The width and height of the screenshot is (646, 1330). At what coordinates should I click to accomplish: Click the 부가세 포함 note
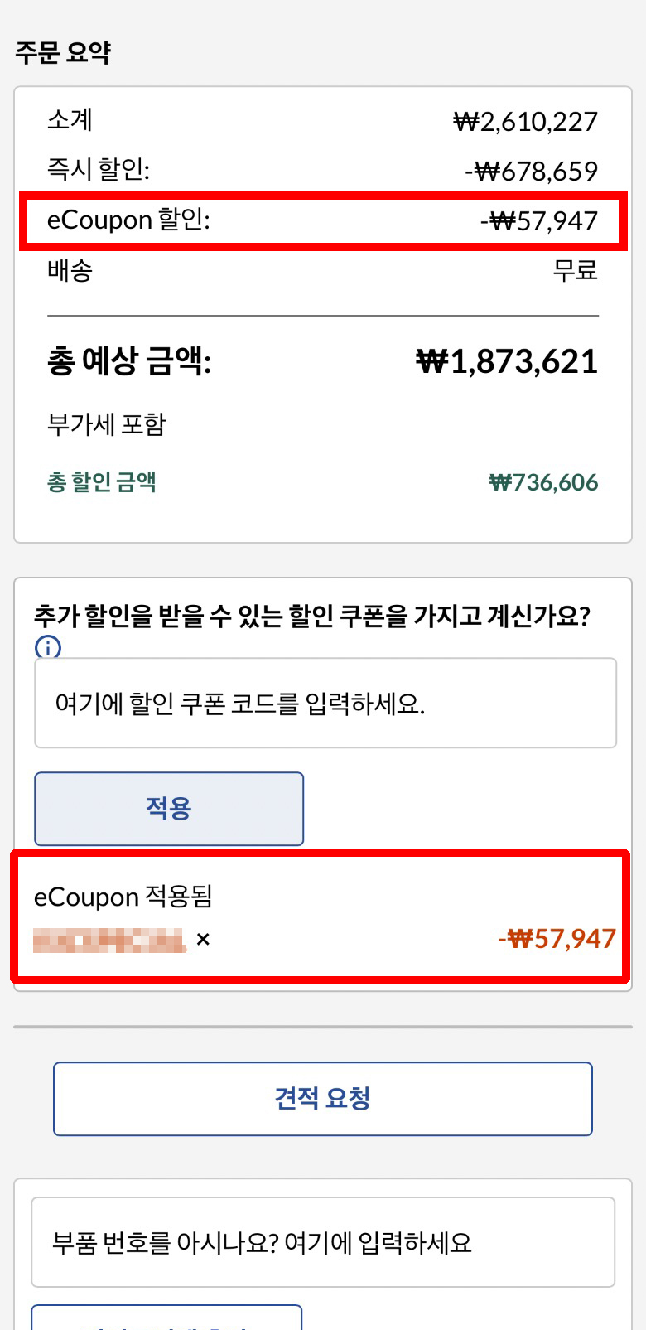[x=107, y=424]
